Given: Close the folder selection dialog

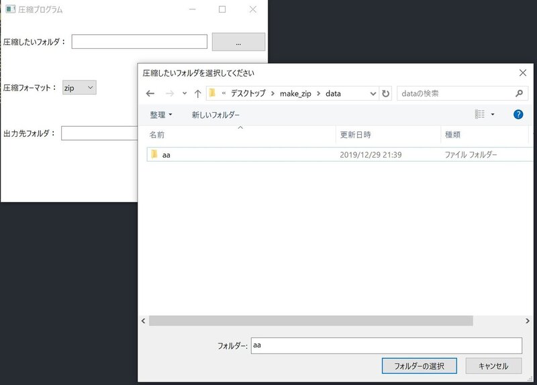Looking at the screenshot, I should [x=523, y=72].
